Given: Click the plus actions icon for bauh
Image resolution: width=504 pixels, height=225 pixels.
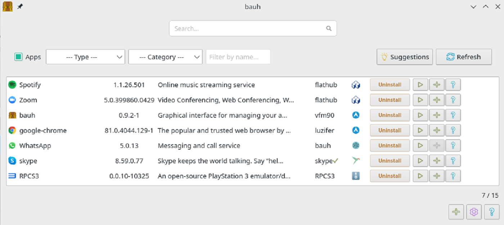Looking at the screenshot, I should [x=437, y=115].
